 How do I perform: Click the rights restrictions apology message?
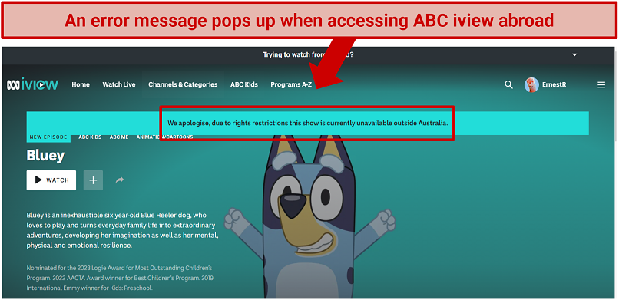point(308,123)
